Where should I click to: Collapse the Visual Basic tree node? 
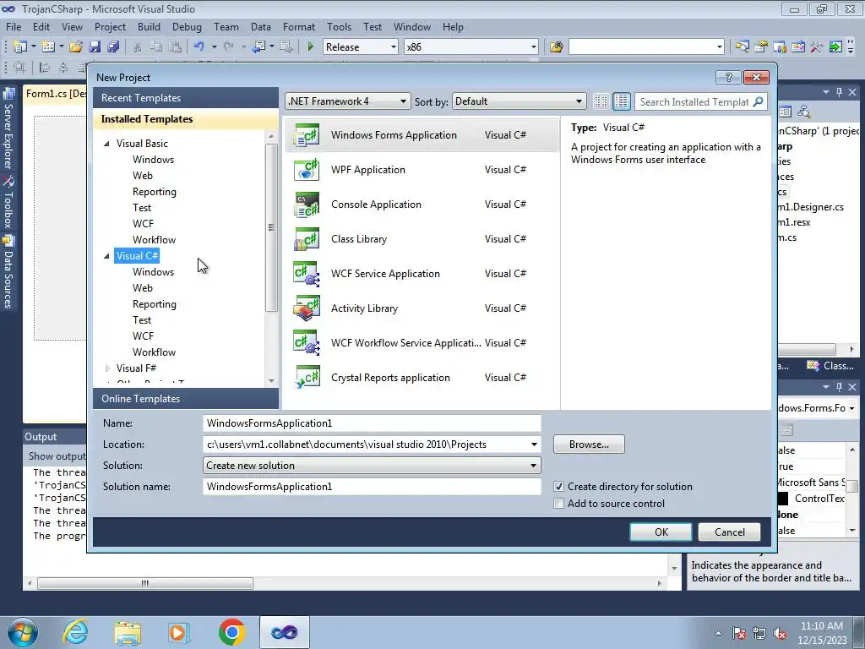point(106,144)
